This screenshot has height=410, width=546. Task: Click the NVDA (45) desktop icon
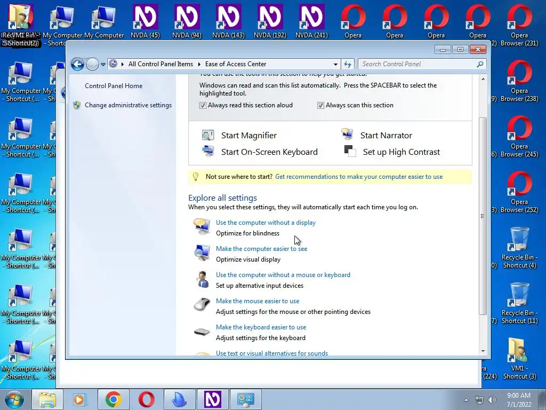[145, 21]
